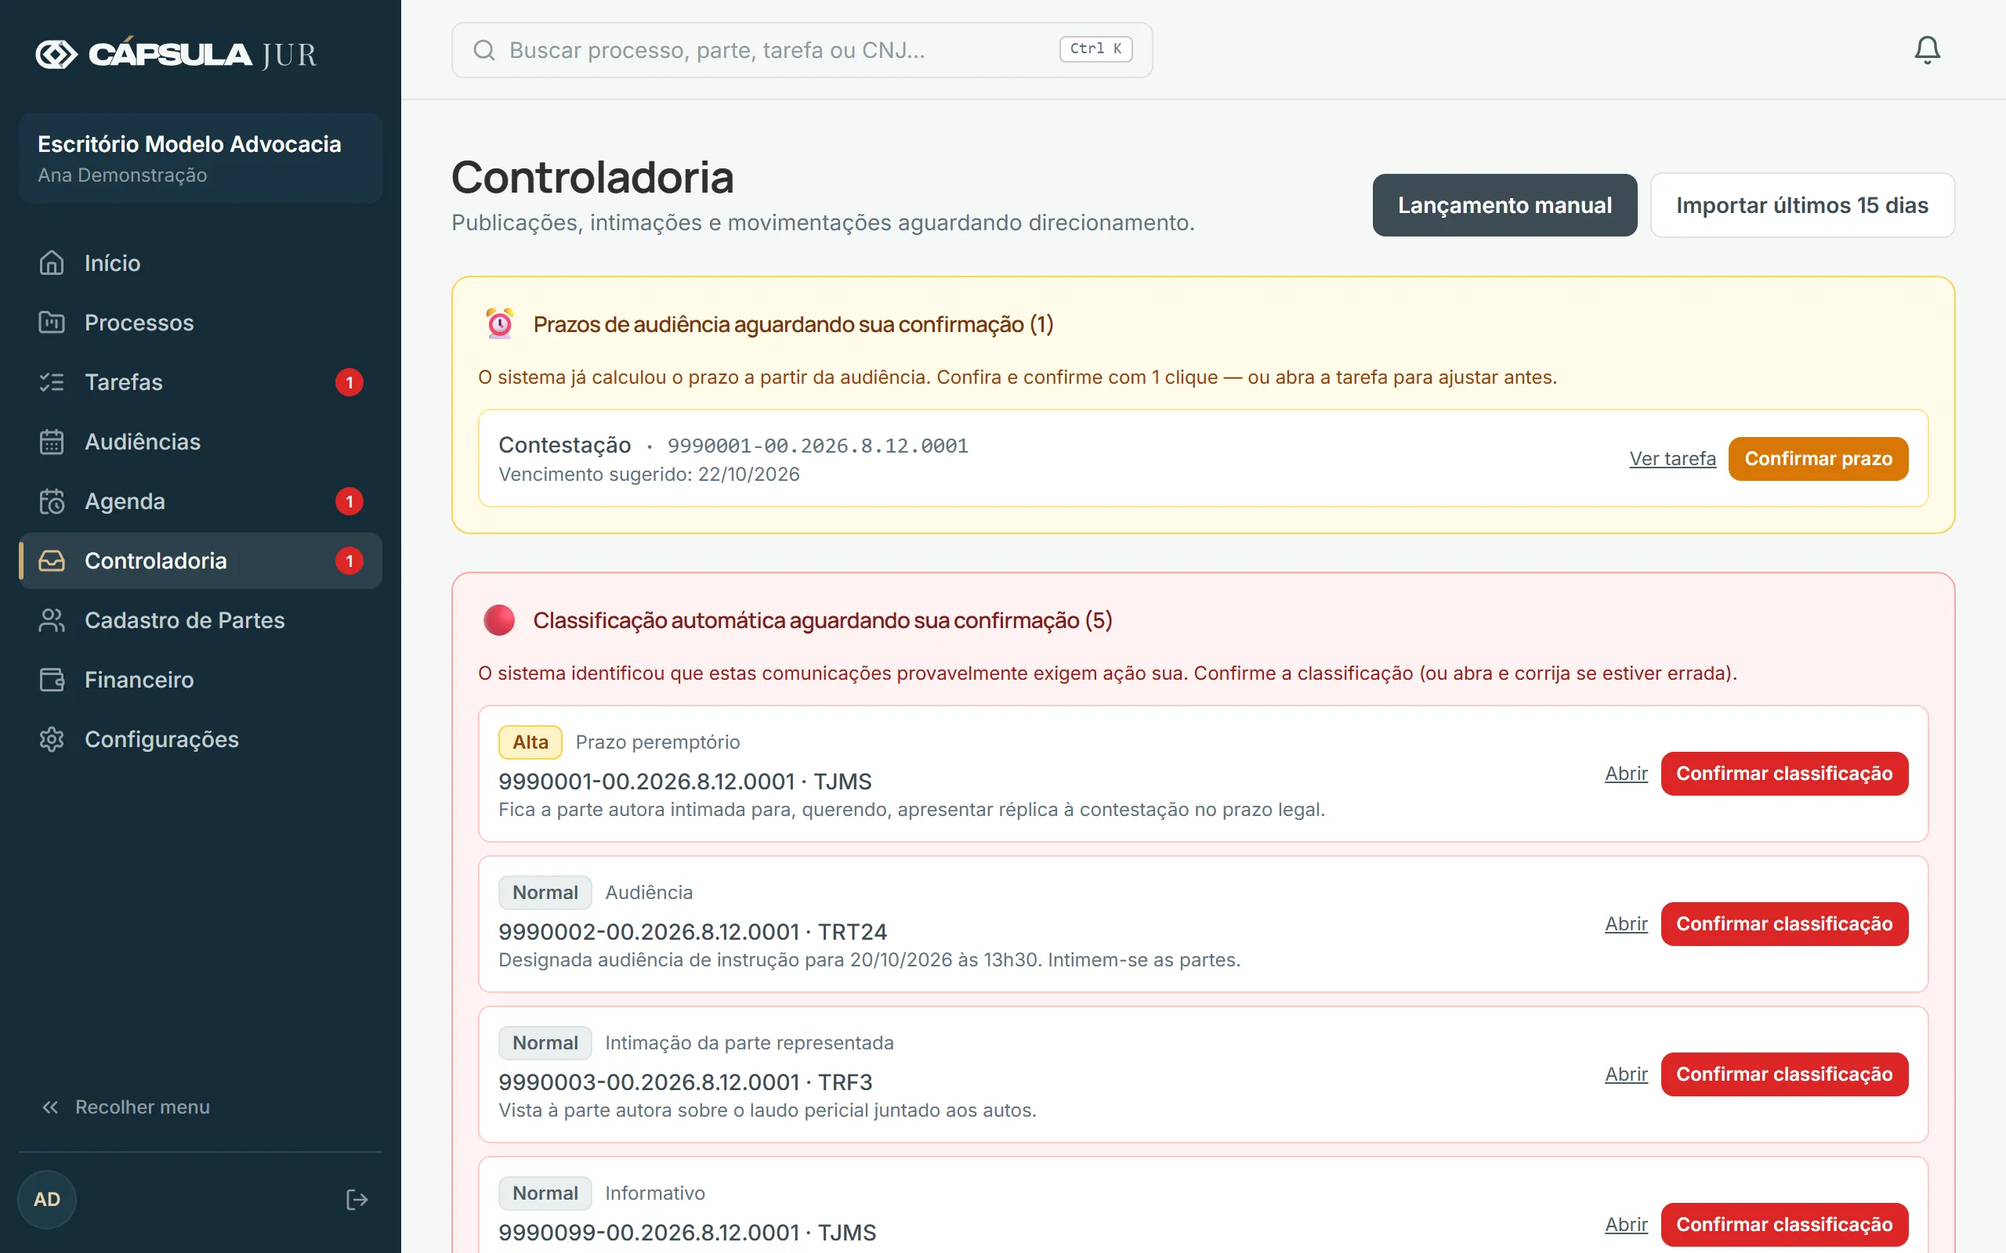2006x1253 pixels.
Task: Confirm classification for the TRT24 audiência item
Action: click(x=1783, y=923)
